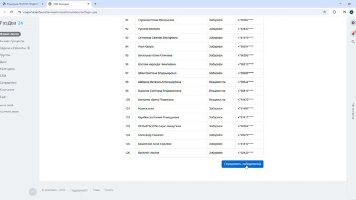Click phone number in row 106

tap(245, 153)
